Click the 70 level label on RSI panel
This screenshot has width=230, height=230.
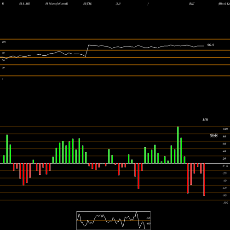tap(3, 53)
